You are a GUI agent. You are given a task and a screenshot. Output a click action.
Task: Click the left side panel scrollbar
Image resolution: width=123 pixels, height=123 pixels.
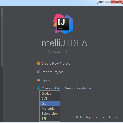coord(2,37)
